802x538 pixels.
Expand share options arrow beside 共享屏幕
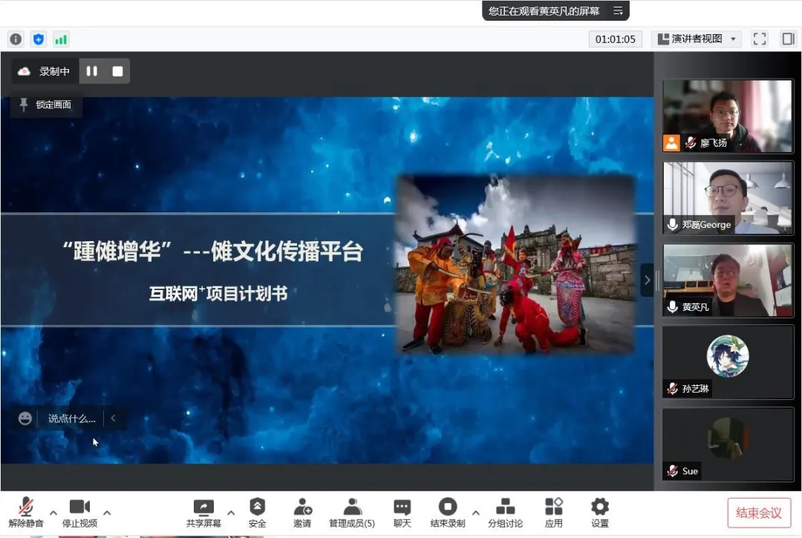230,512
